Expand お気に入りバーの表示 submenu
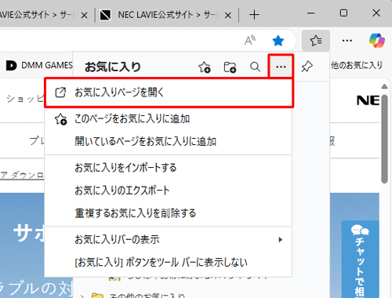The height and width of the screenshot is (298, 392). point(169,239)
